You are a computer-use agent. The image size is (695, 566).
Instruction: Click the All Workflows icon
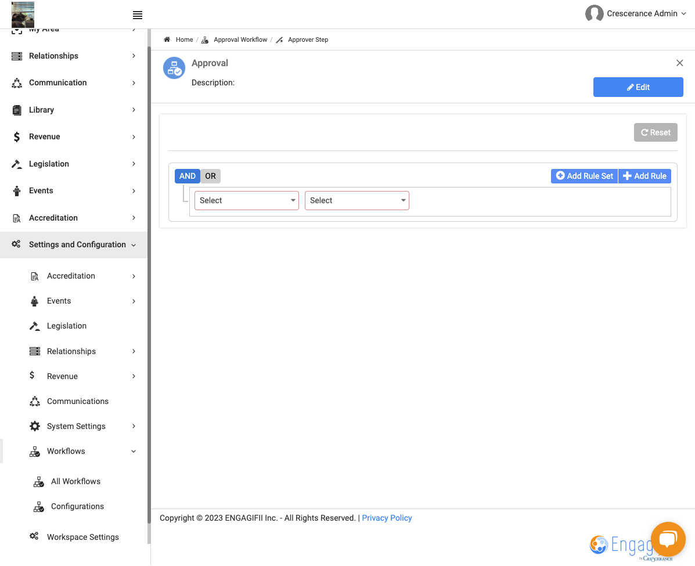coord(38,482)
